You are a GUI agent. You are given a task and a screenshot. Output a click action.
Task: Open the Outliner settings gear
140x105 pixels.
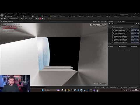(x=139, y=24)
